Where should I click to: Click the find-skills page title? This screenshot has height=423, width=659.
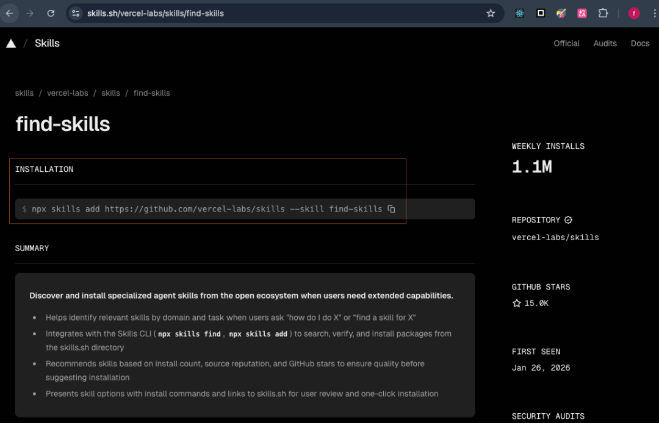(x=63, y=124)
